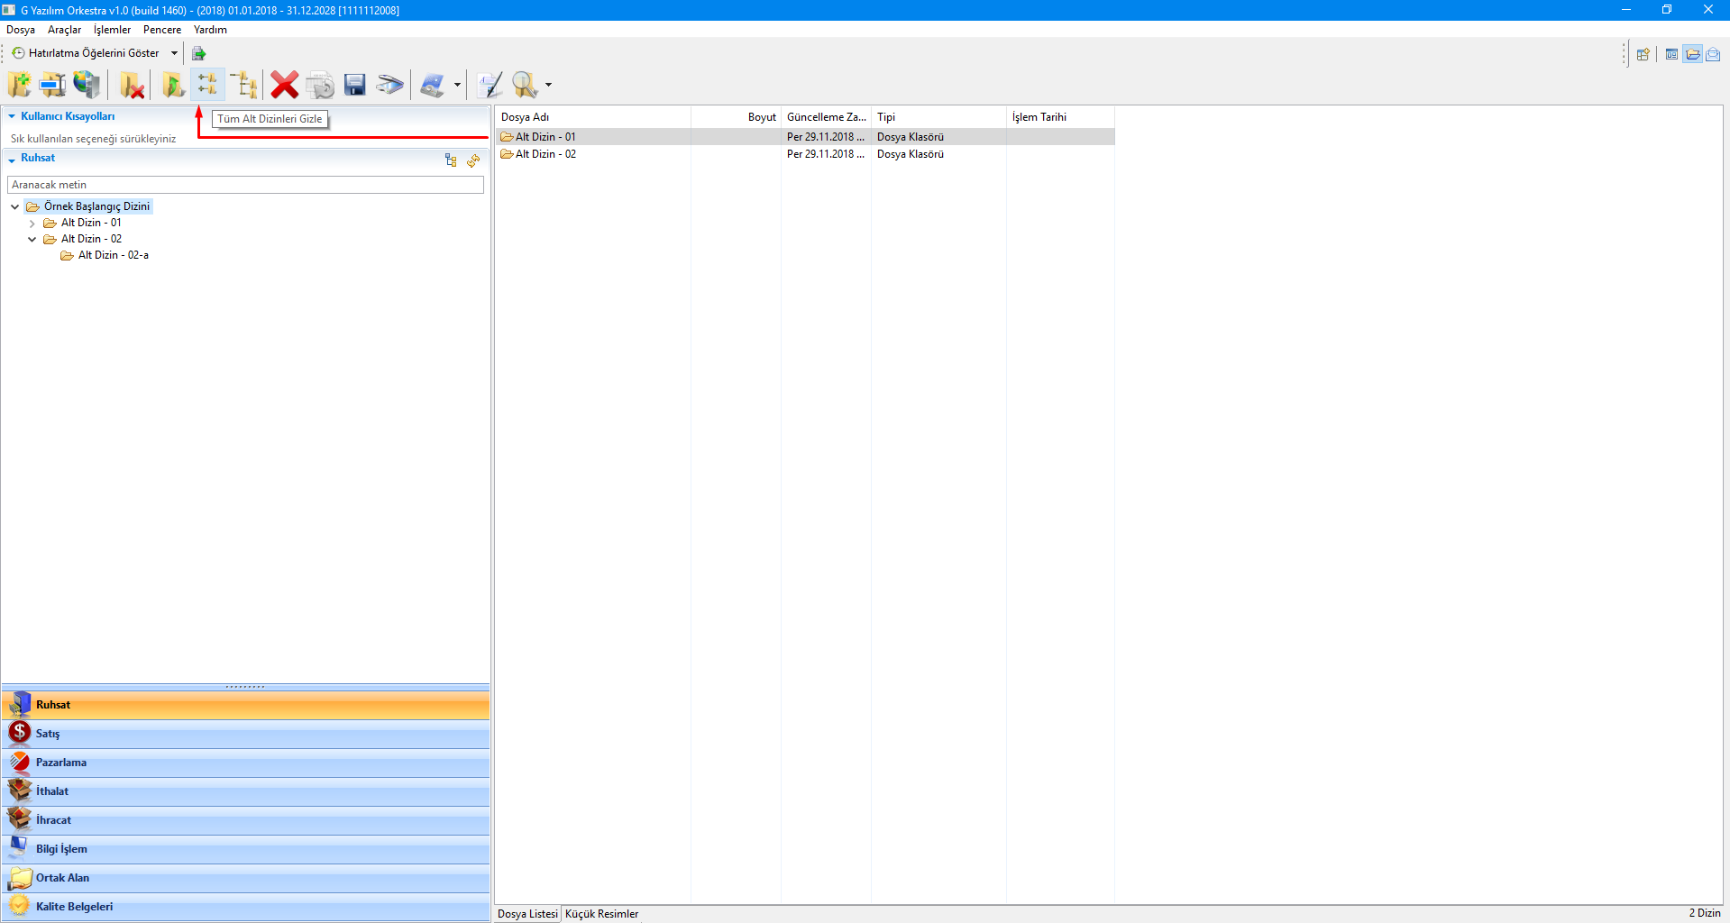This screenshot has height=923, width=1730.
Task: Open Hatırlatma Öğelerini Göster dropdown arrow
Action: [x=174, y=53]
